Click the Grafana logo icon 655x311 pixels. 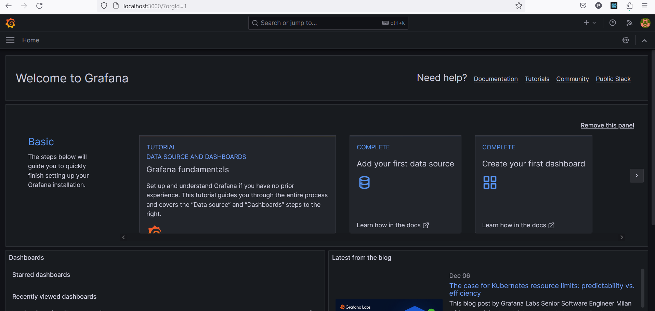coord(11,23)
